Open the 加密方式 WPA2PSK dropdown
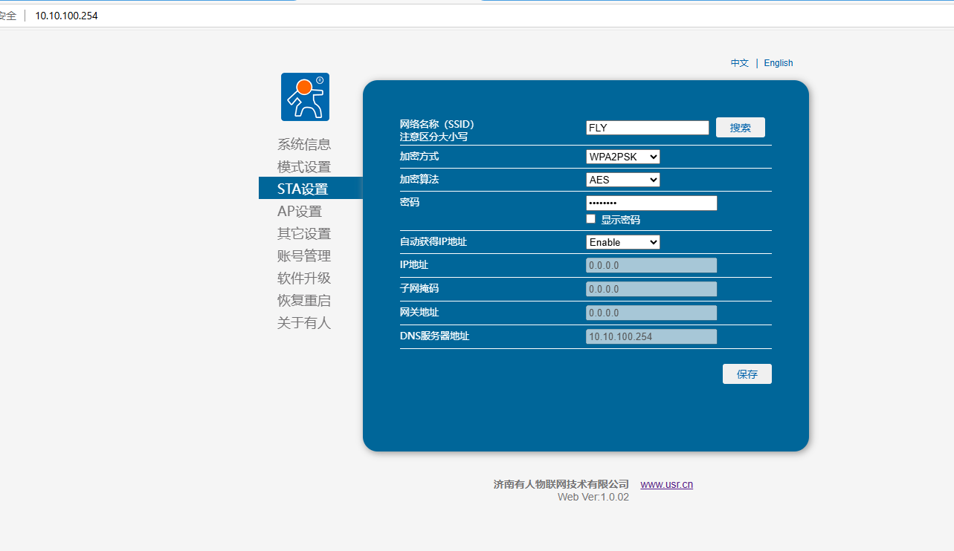Viewport: 954px width, 551px height. [622, 157]
